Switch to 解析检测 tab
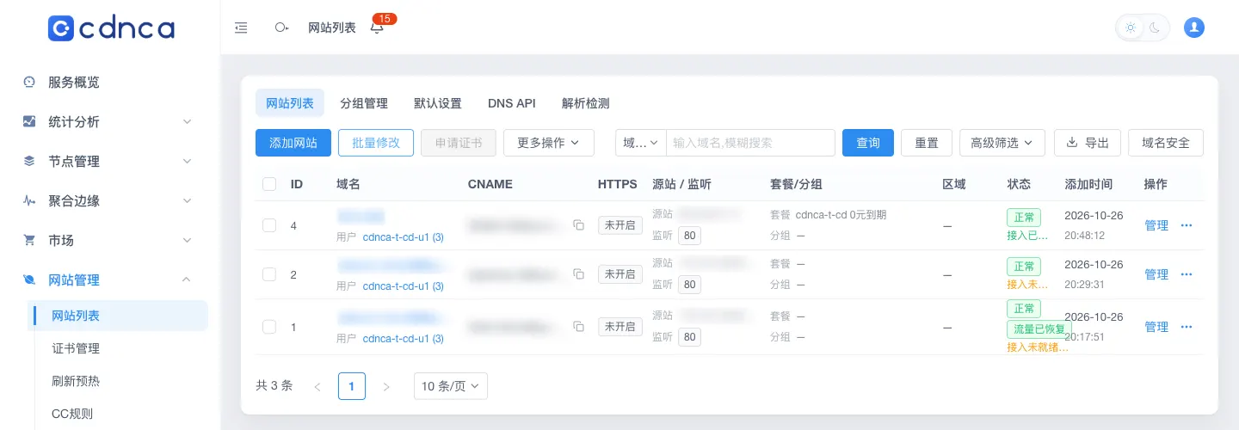 pos(586,103)
